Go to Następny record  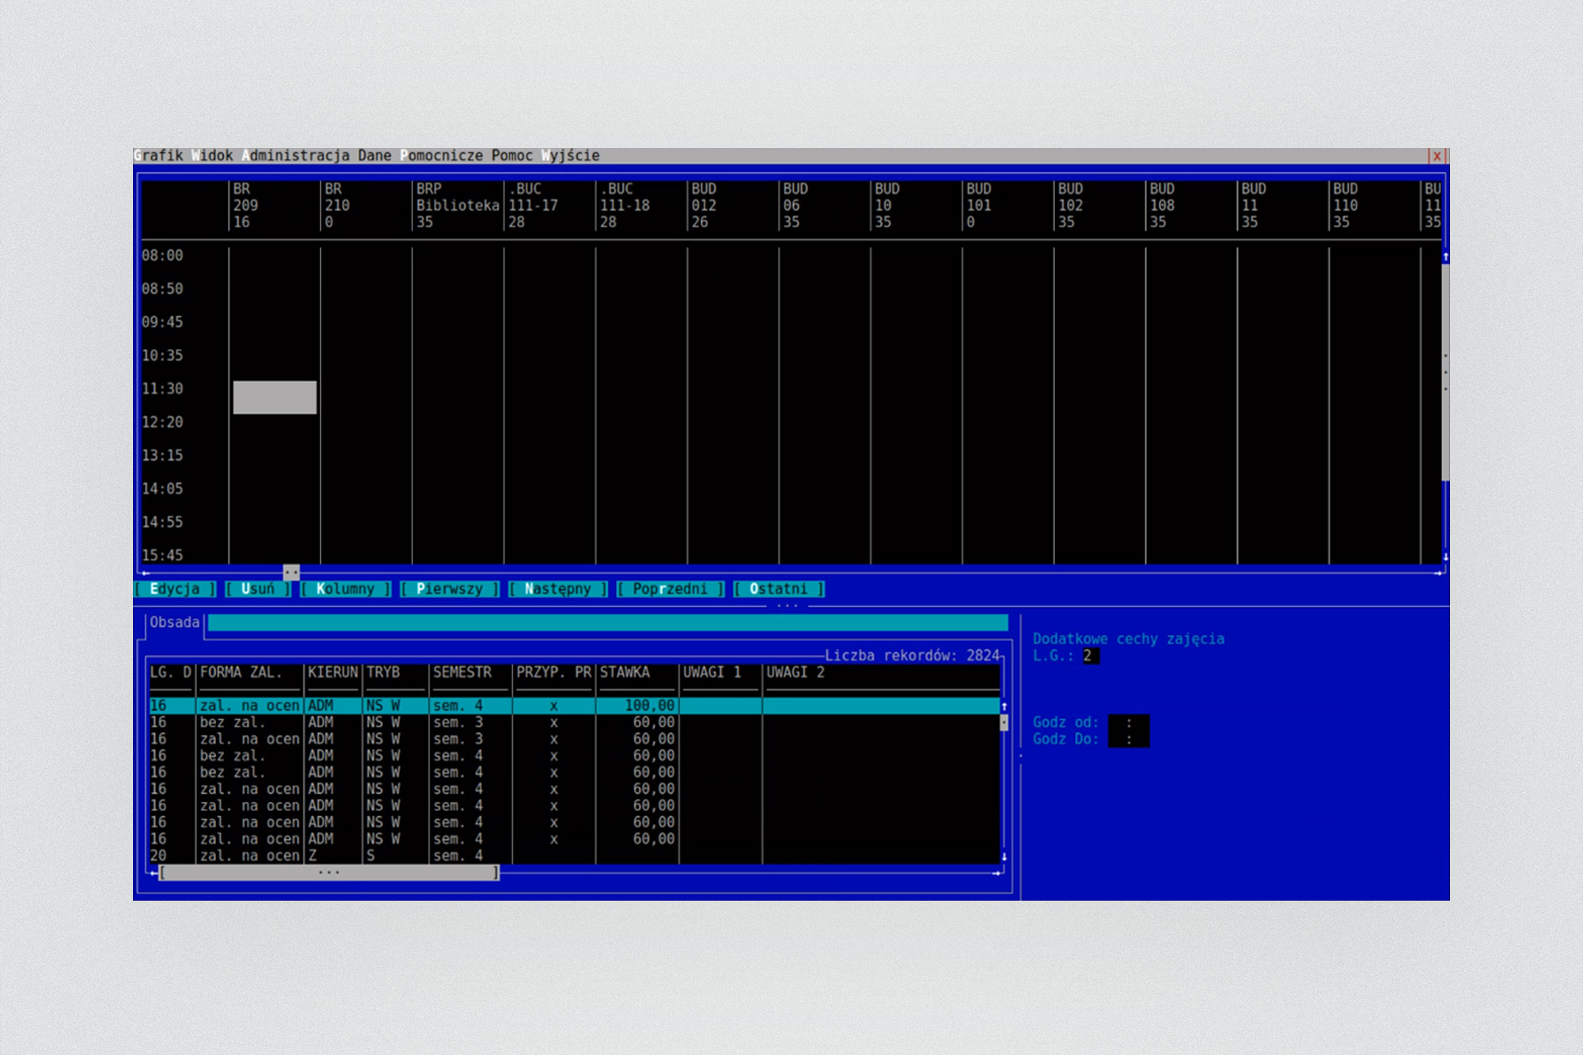(558, 589)
